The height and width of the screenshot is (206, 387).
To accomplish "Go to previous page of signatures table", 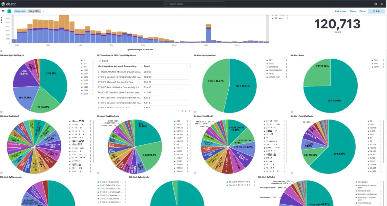I will click(x=179, y=111).
